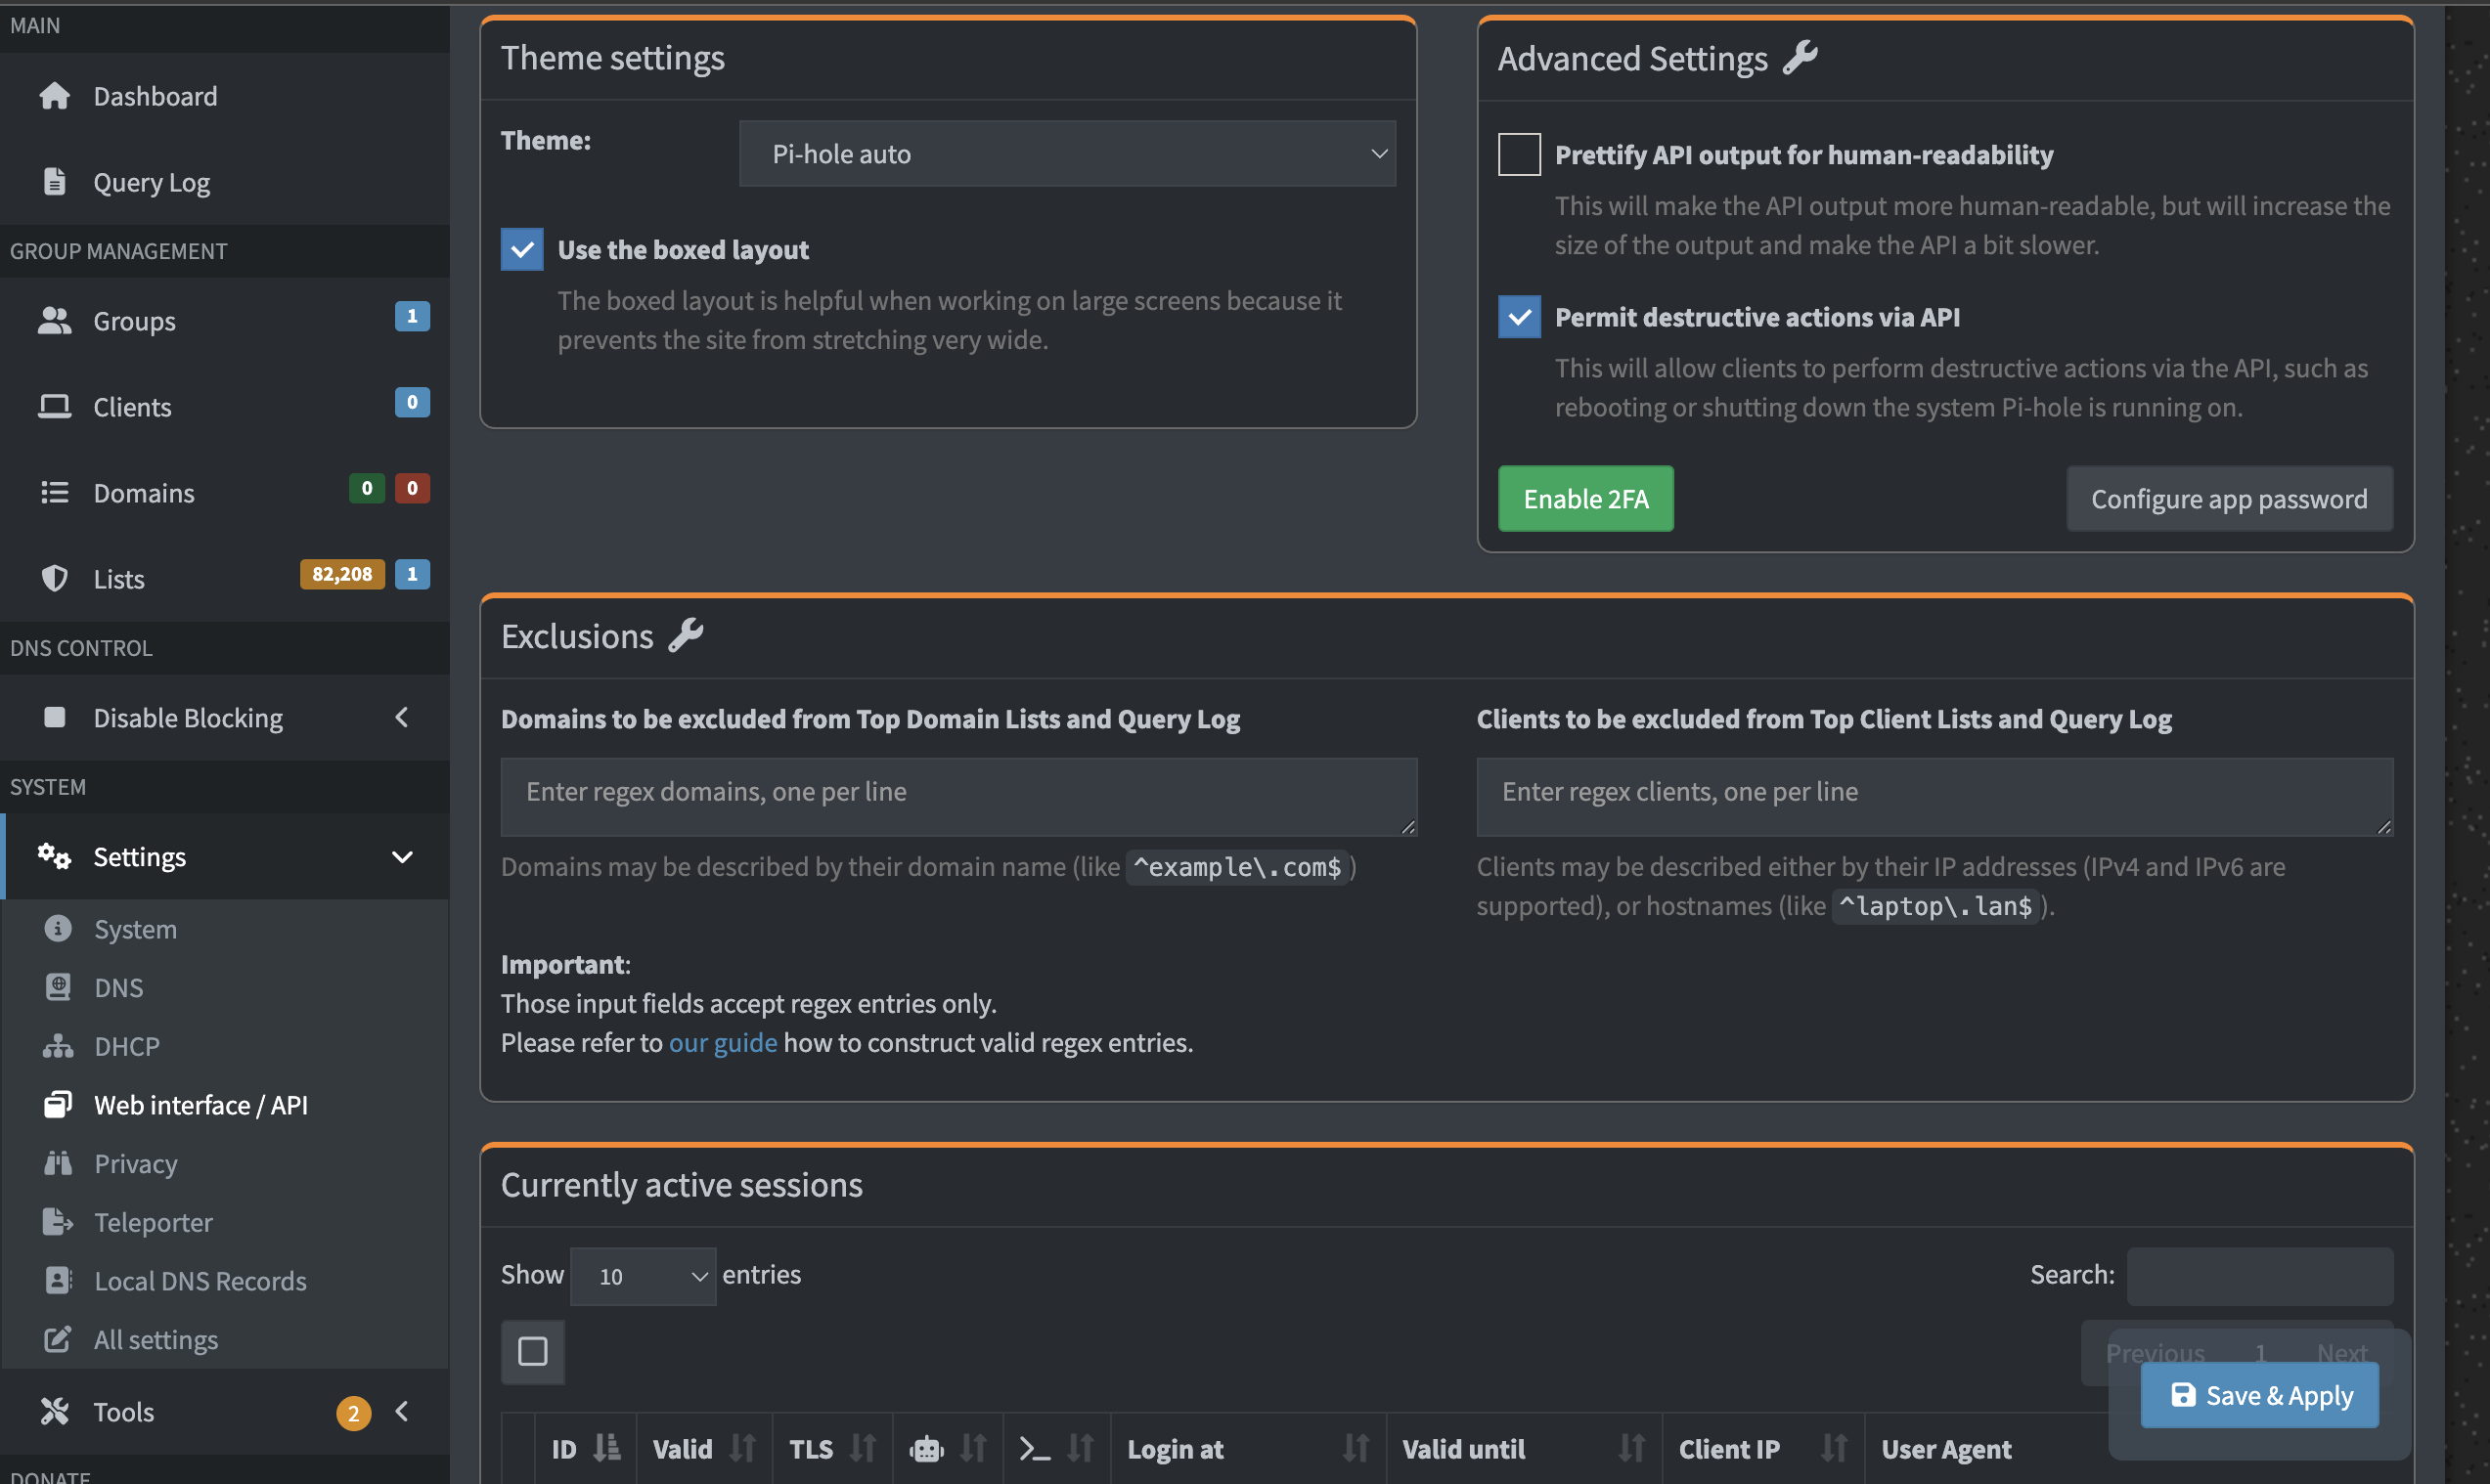Viewport: 2490px width, 1484px height.
Task: Enable Prettify API output checkbox
Action: coord(1520,155)
